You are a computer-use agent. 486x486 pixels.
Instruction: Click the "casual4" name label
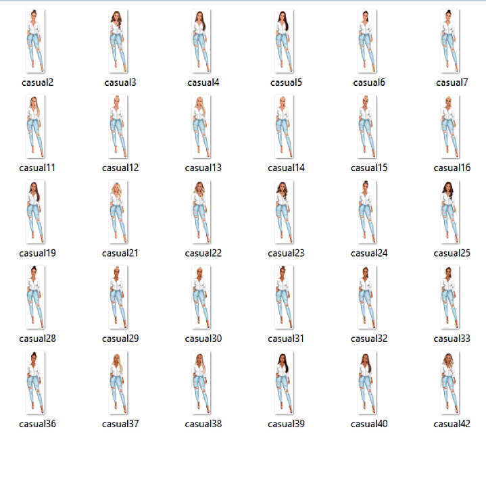203,82
